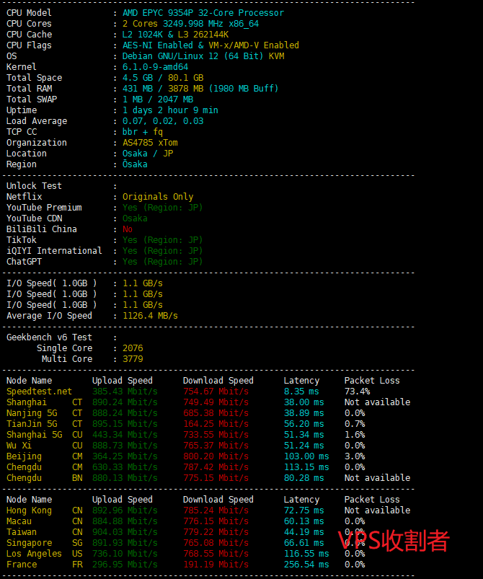483x579 pixels.
Task: Select the Hong Kong node name
Action: coord(29,511)
